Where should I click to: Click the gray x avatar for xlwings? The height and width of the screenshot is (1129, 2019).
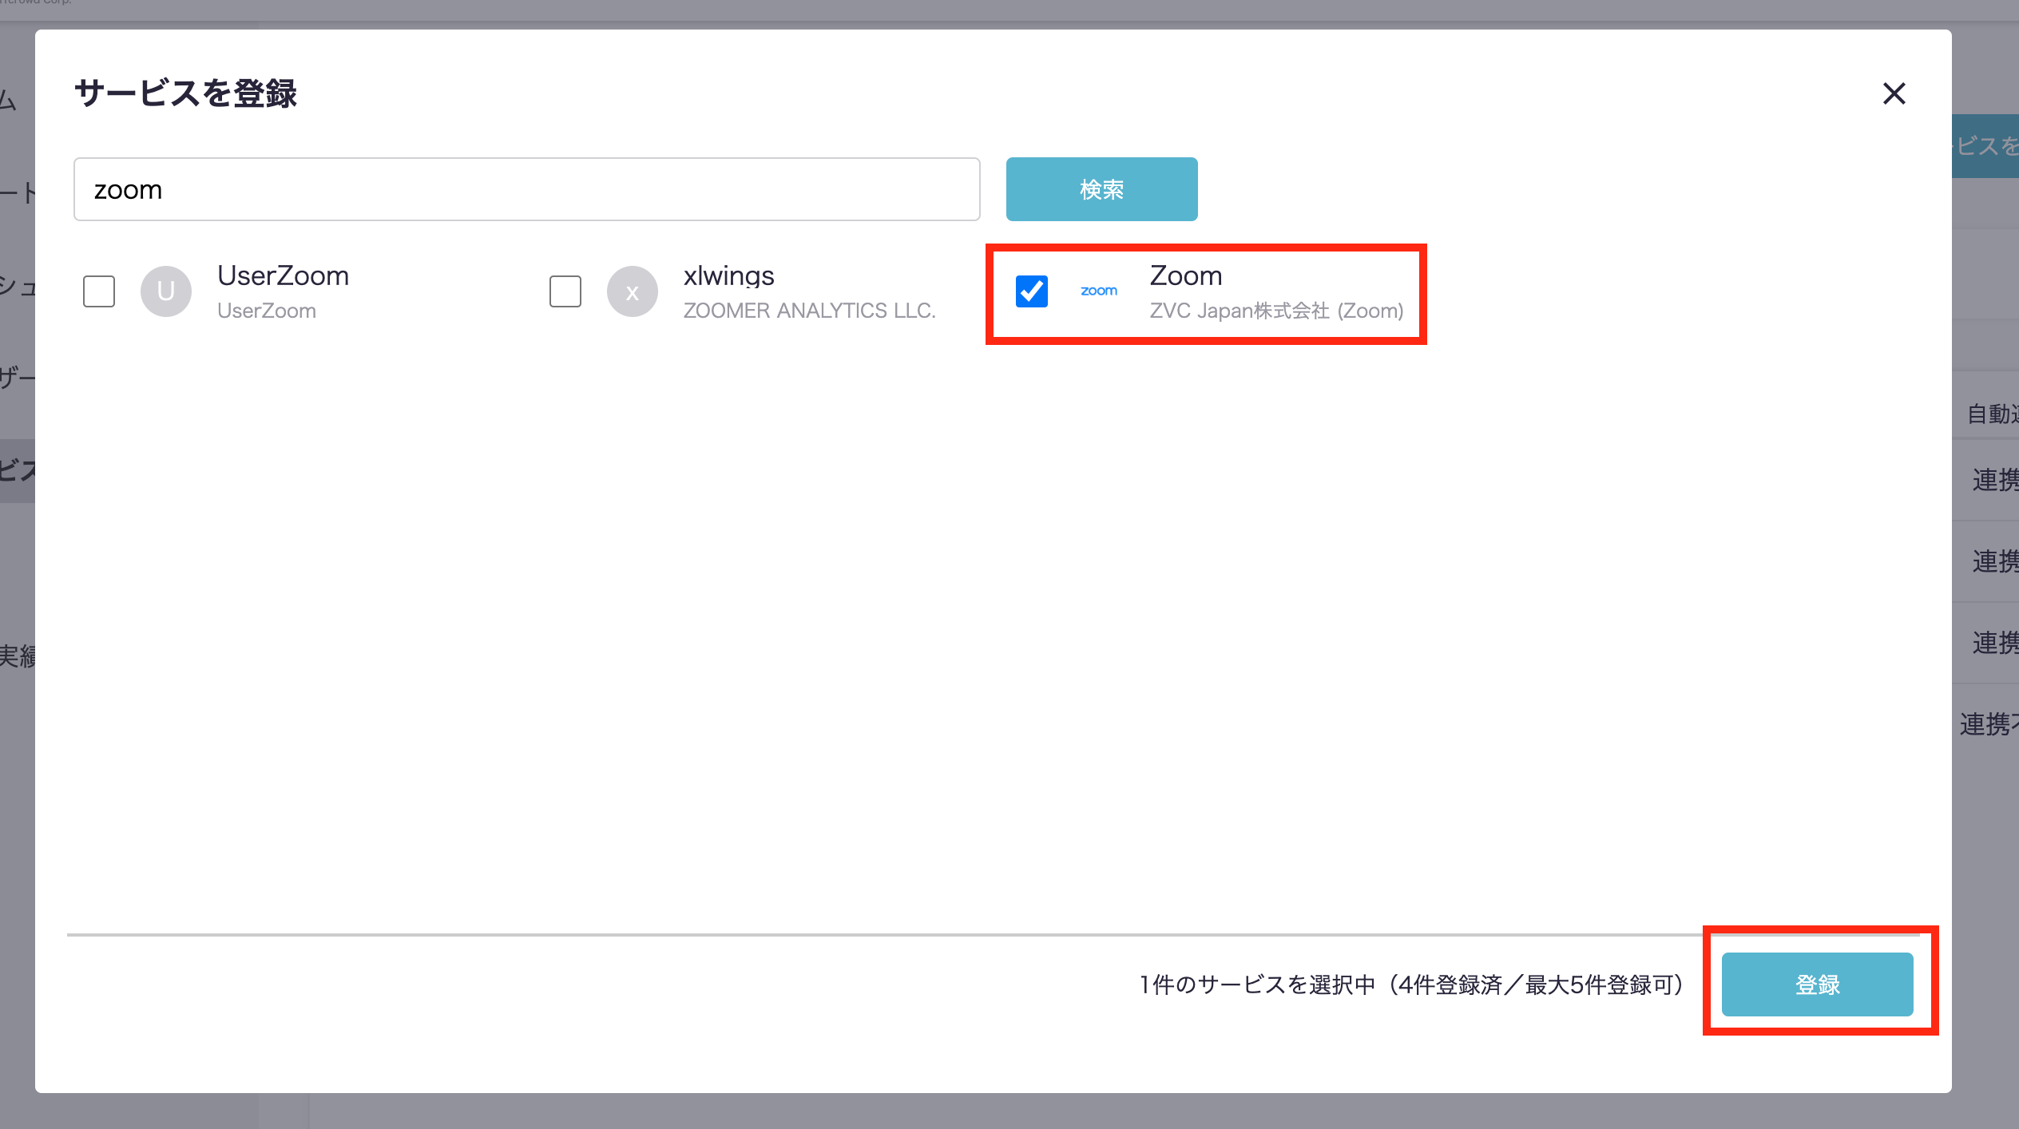click(x=632, y=291)
